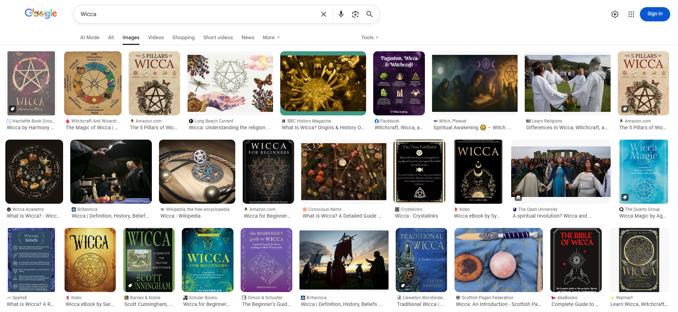Click the AbeBooks source favicon
Screen dimensions: 678x312
[x=554, y=298]
